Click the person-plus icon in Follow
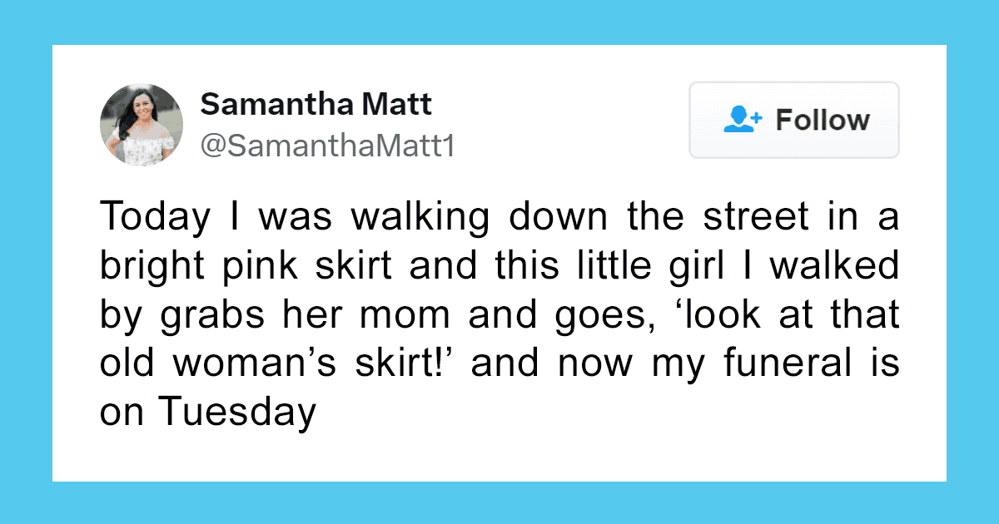The height and width of the screenshot is (524, 999). pos(743,120)
